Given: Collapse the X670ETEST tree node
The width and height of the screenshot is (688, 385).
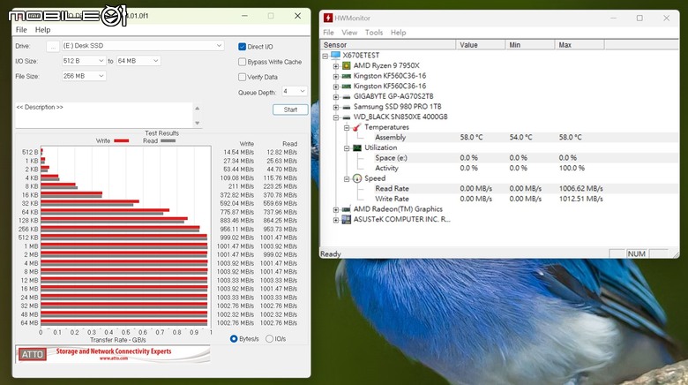Looking at the screenshot, I should (325, 56).
